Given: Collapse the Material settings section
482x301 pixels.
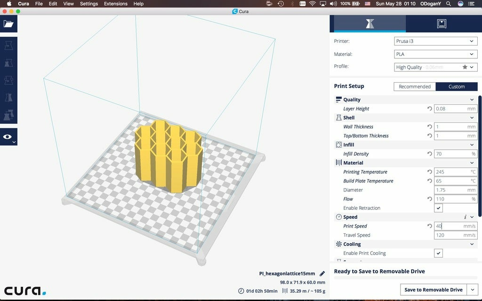Looking at the screenshot, I should (472, 163).
